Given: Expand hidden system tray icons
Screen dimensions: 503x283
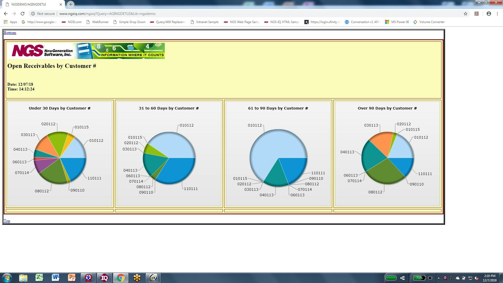Looking at the screenshot, I should coord(439,278).
